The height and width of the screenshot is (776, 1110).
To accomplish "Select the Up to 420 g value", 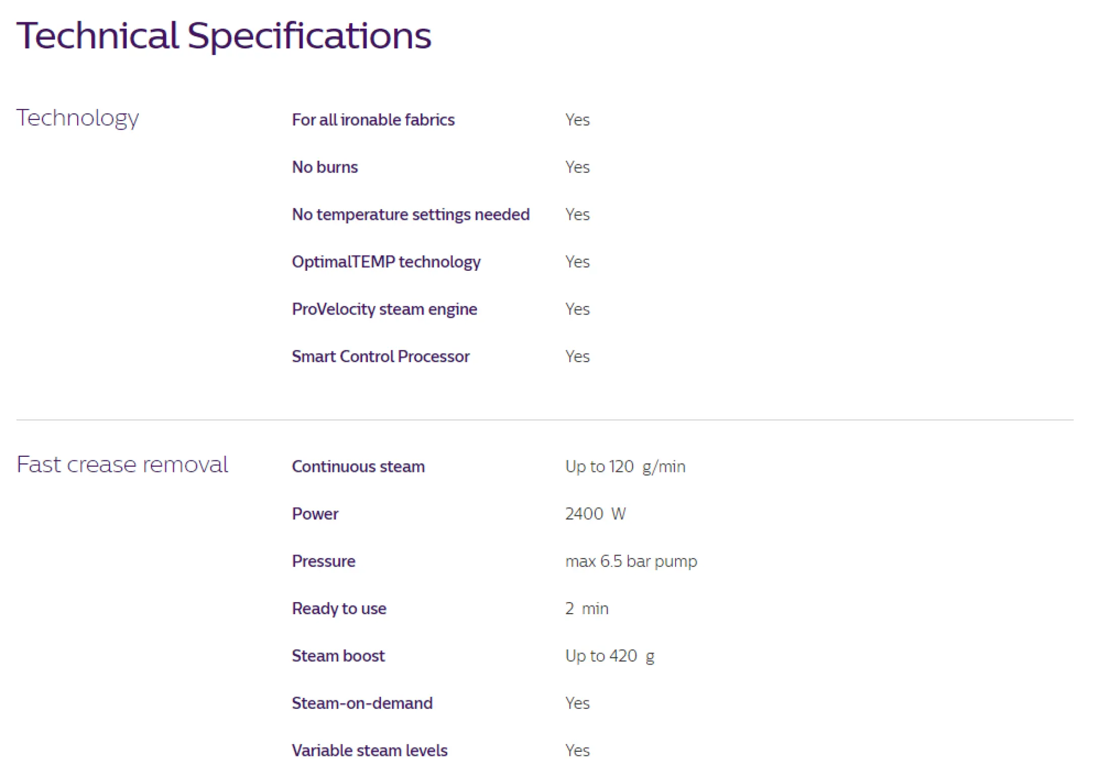I will [x=610, y=656].
